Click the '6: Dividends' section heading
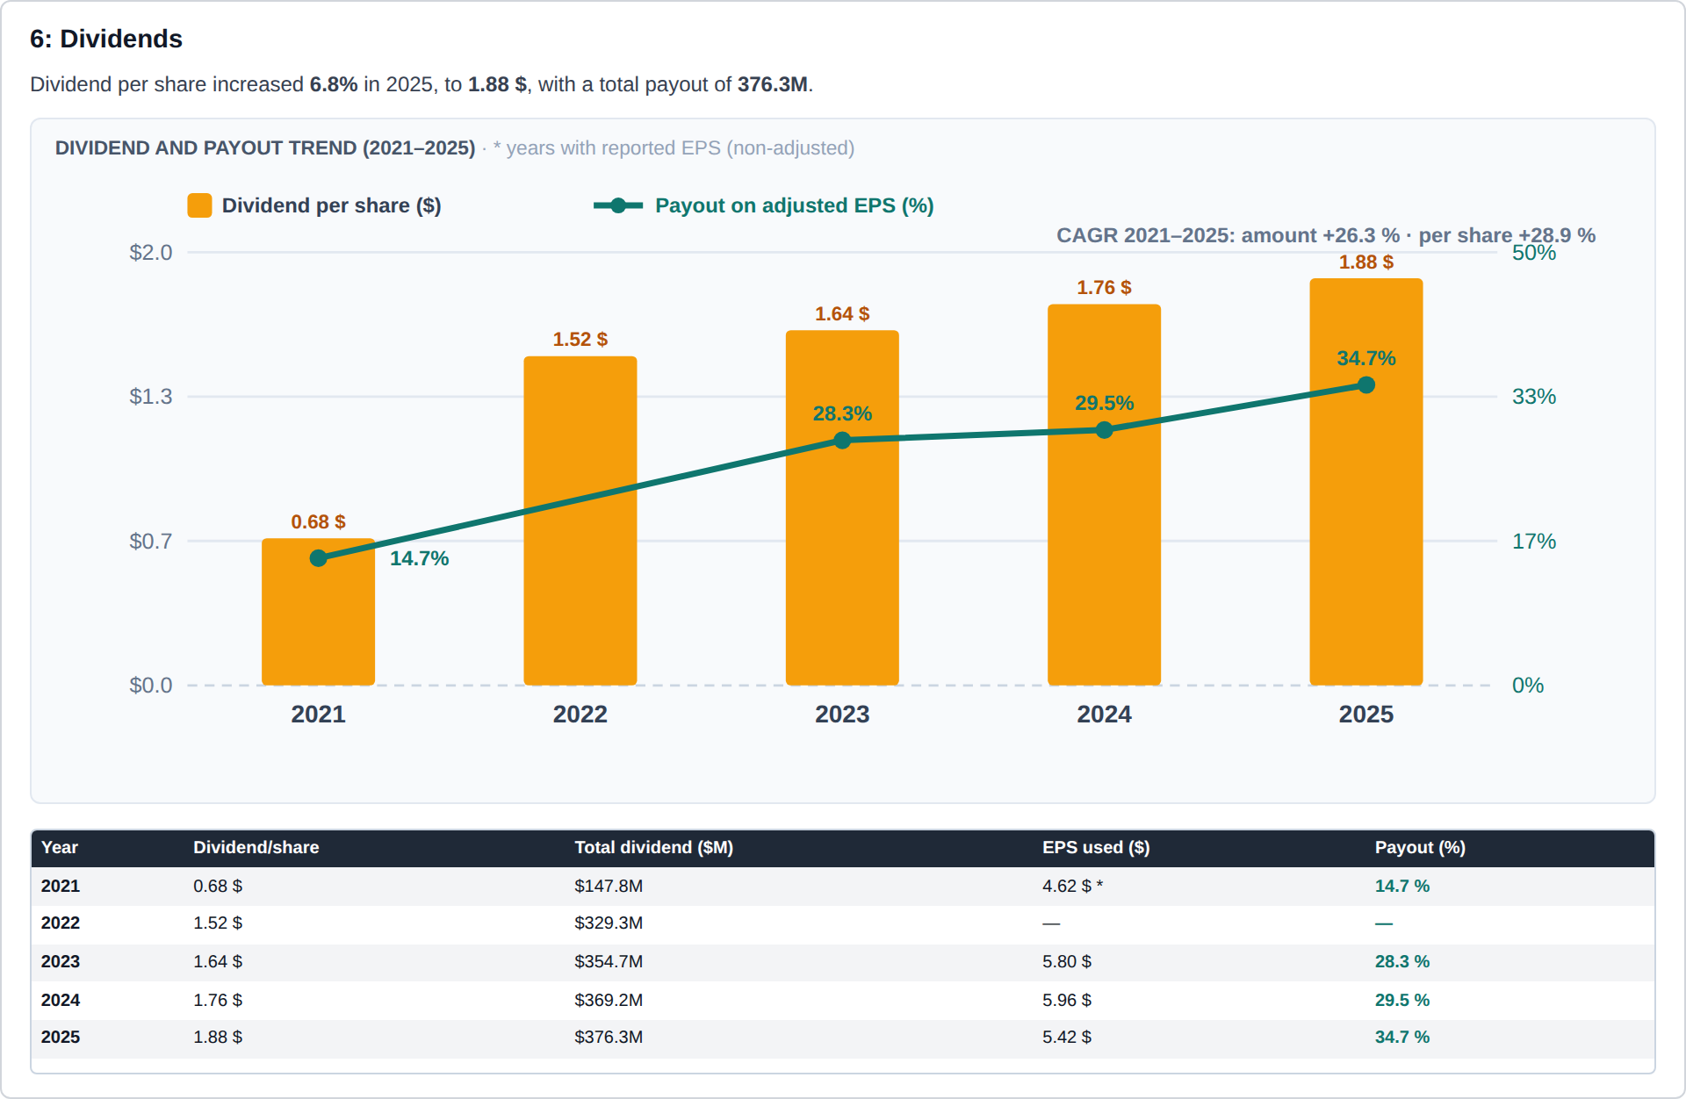This screenshot has width=1686, height=1099. coord(106,39)
